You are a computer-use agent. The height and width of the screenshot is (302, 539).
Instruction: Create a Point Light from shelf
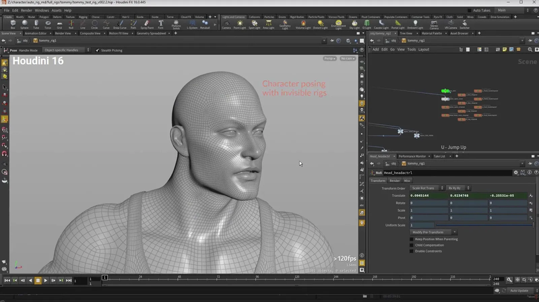tap(241, 24)
